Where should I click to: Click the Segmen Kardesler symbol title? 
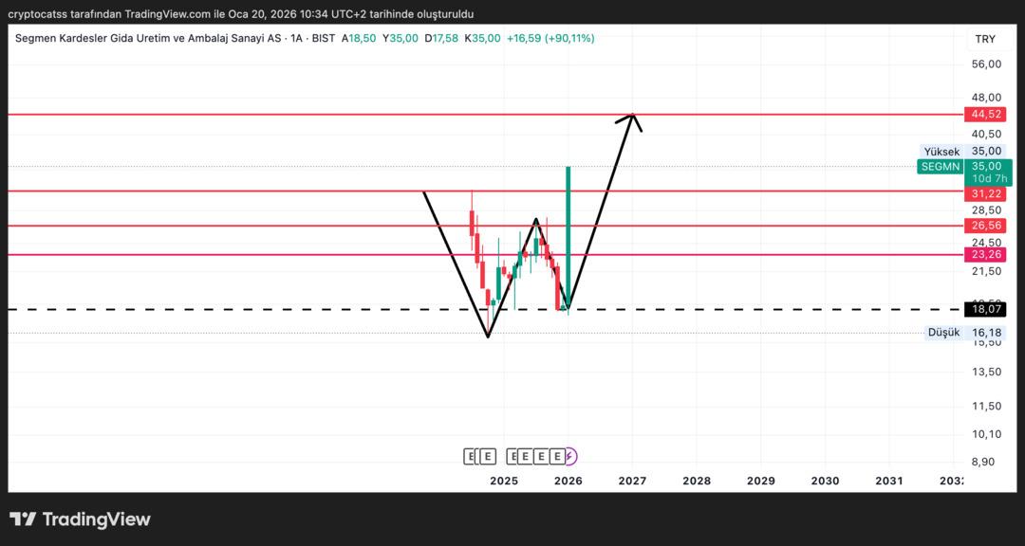pos(147,38)
